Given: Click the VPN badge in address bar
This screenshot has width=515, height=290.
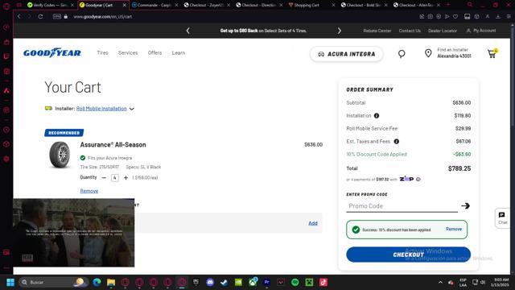Looking at the screenshot, I should (57, 16).
